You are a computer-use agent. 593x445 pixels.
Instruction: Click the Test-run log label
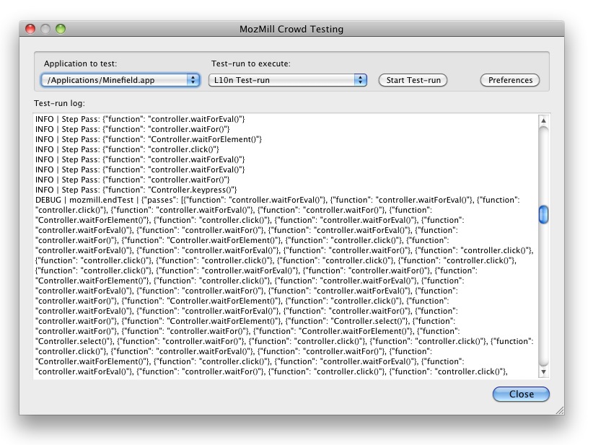[x=59, y=103]
